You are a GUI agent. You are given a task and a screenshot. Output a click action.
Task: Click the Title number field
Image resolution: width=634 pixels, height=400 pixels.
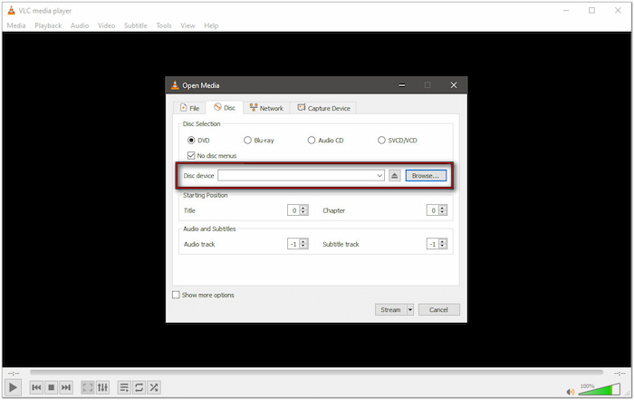(294, 210)
